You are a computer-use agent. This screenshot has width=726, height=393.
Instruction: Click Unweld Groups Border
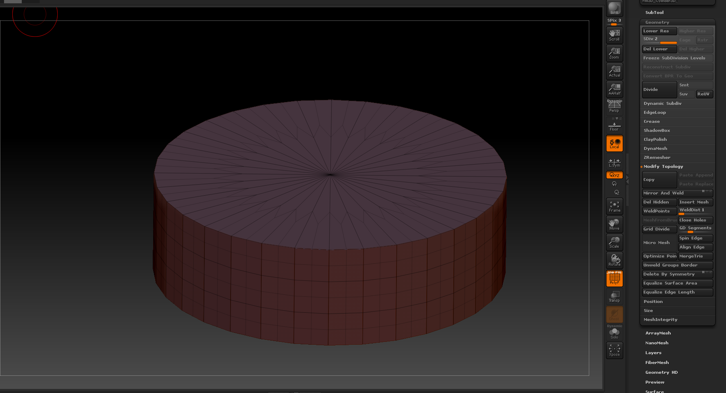click(x=677, y=265)
